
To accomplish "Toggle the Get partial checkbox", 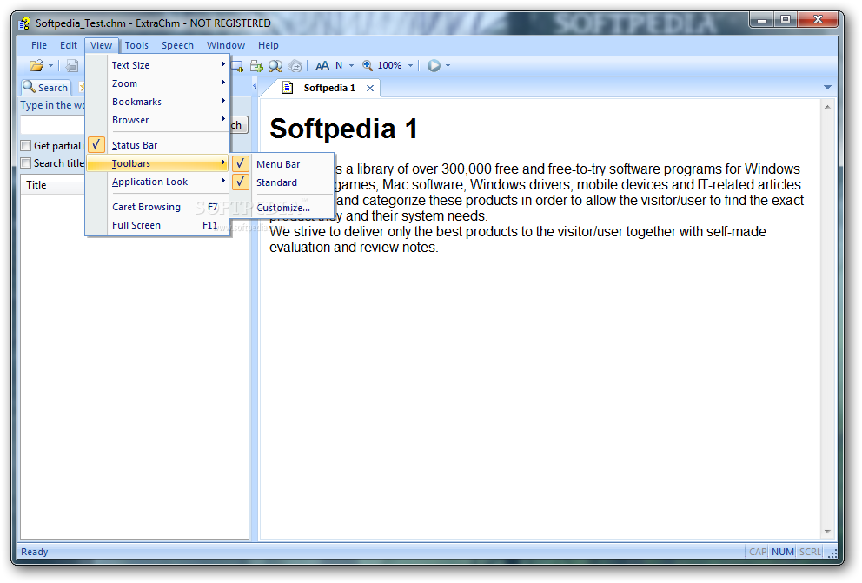I will pos(25,146).
